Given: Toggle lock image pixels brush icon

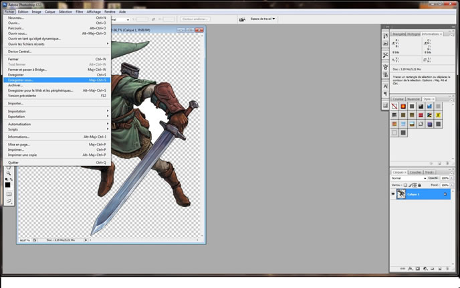Looking at the screenshot, I should 410,185.
